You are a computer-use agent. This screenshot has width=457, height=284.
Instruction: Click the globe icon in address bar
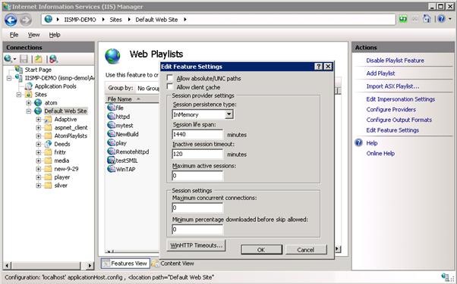(x=49, y=19)
